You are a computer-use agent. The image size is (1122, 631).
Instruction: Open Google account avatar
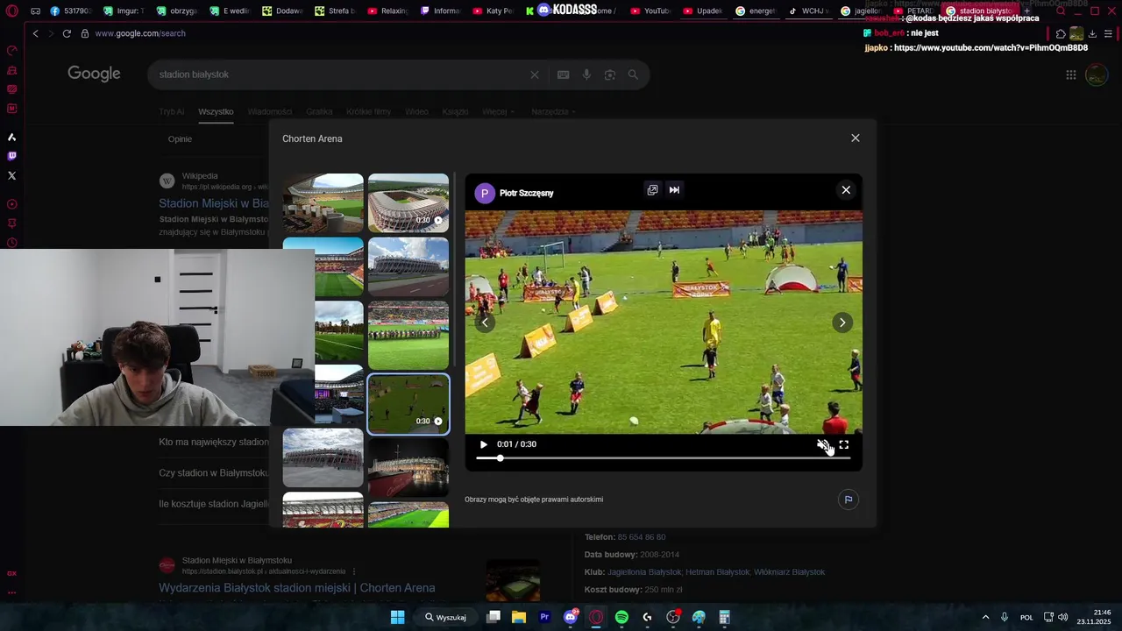click(1097, 74)
